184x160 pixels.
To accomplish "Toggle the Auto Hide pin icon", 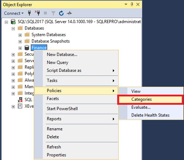I will [132, 4].
